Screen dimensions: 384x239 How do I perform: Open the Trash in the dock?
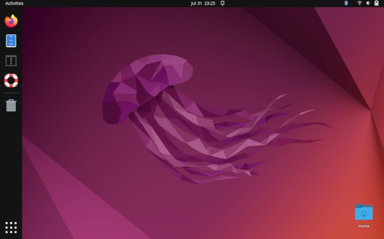click(11, 105)
